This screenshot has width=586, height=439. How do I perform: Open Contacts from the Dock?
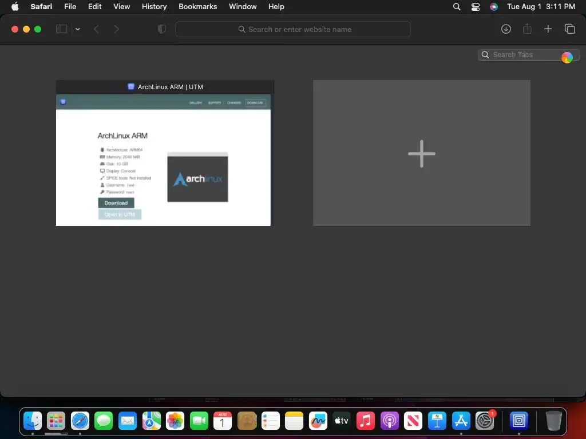(x=247, y=421)
